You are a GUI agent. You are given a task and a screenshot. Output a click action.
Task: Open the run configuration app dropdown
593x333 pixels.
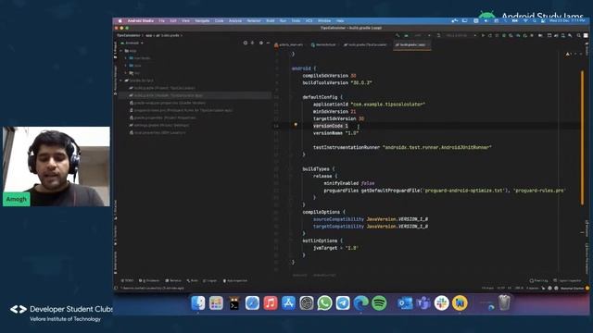coord(418,35)
